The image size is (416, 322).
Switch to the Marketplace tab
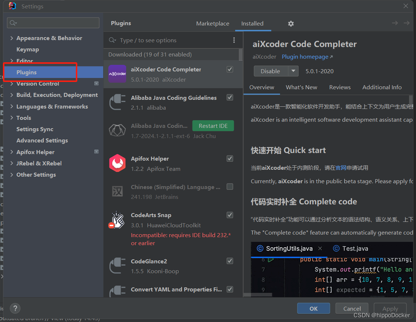[x=213, y=24]
